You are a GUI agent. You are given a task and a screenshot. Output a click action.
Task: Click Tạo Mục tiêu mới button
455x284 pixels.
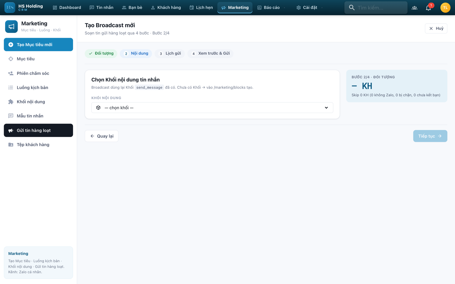[x=38, y=45]
